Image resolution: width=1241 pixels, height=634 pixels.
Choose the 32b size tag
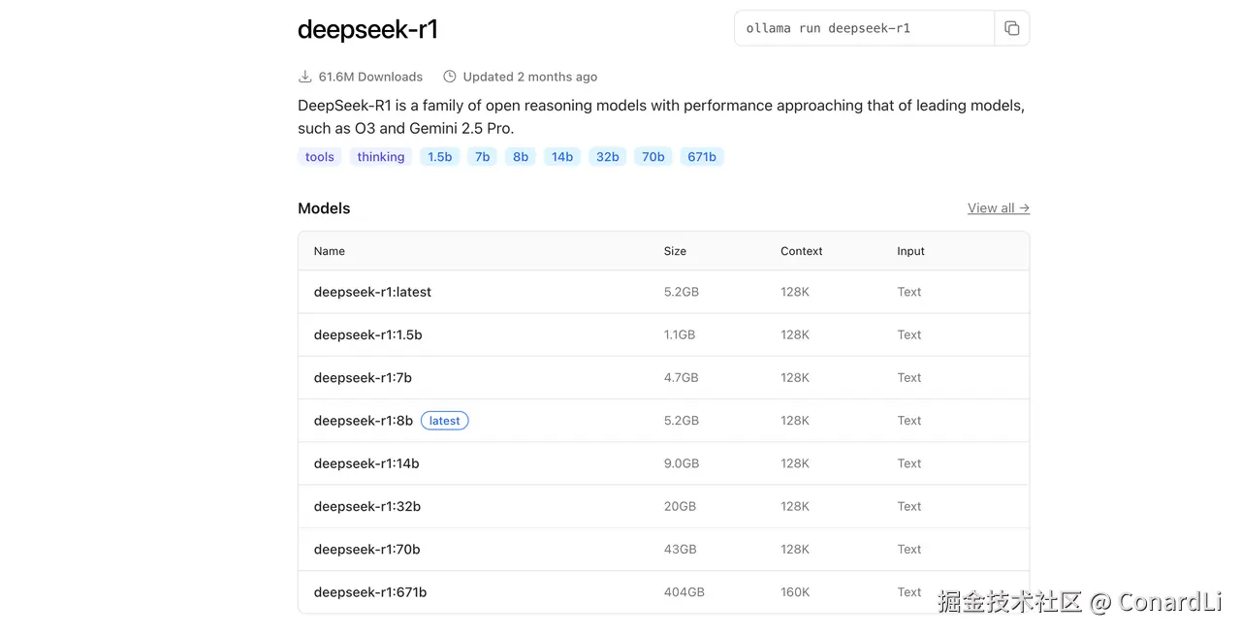(x=607, y=157)
